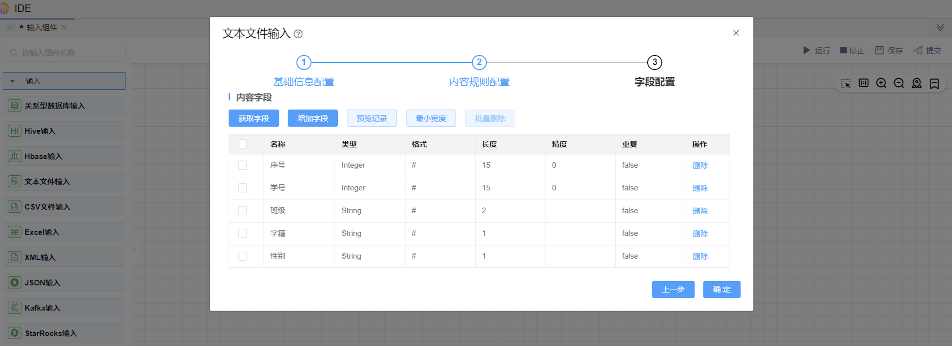Check the checkbox for the 序号 row
952x346 pixels.
click(x=243, y=165)
